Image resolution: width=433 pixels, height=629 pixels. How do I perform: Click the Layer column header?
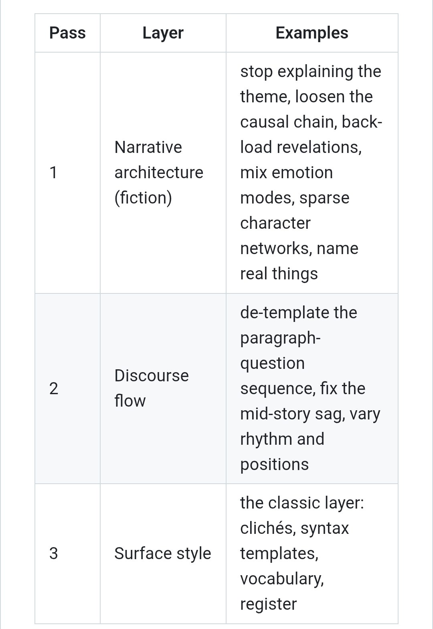pos(163,33)
